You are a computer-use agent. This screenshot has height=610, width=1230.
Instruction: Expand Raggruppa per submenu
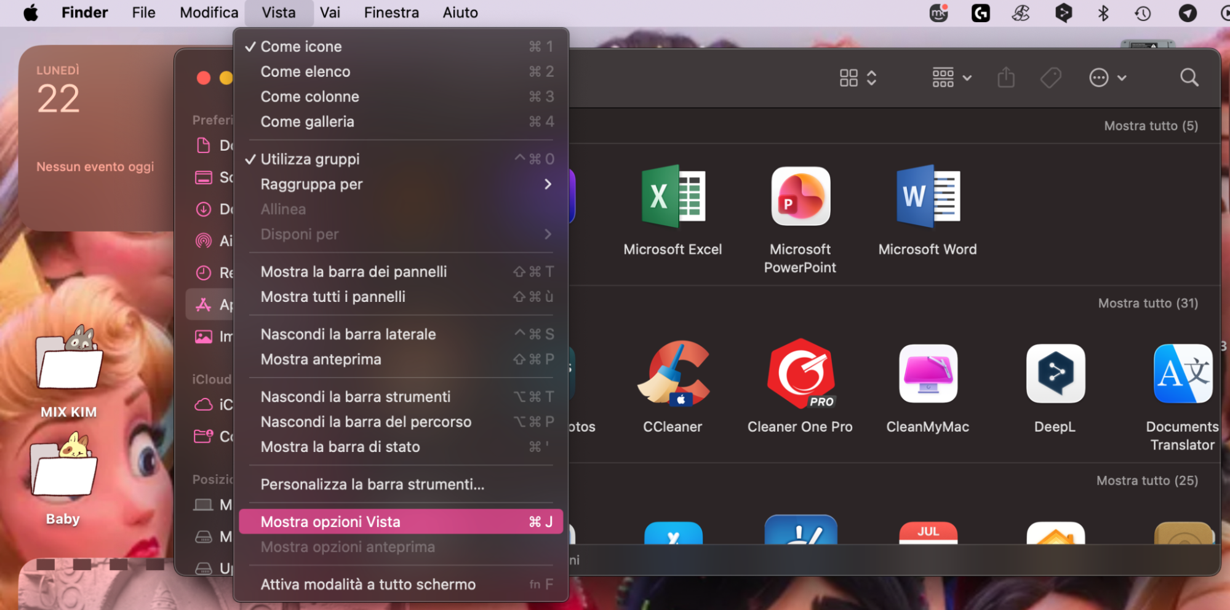[401, 184]
